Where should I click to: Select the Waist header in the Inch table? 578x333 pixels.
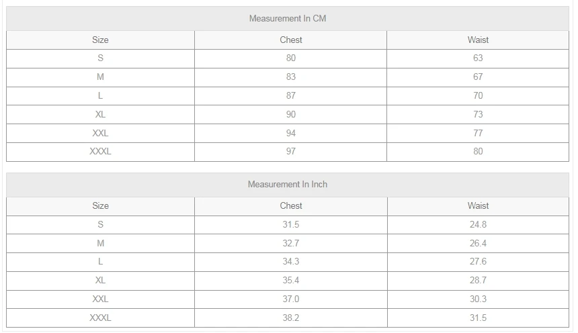click(x=478, y=206)
